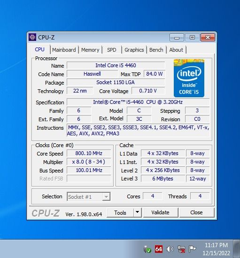Click the Threads count value
This screenshot has width=240, height=258.
pyautogui.click(x=200, y=196)
